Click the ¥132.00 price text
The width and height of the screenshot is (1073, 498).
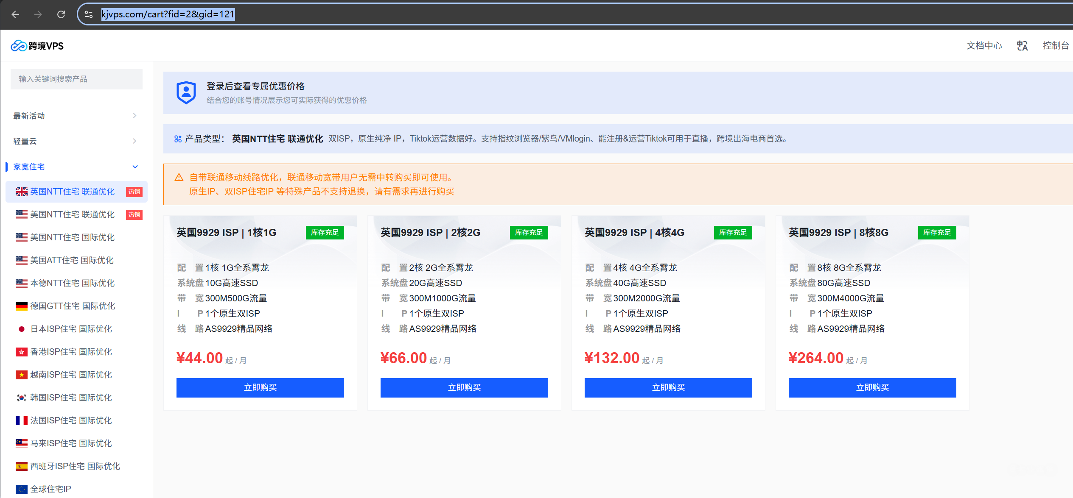612,358
